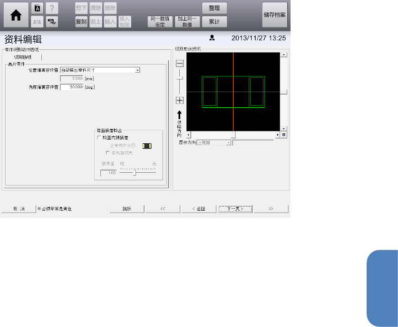Screen dimensions: 398x327
Task: Click the component shape preview image
Action: (233, 92)
